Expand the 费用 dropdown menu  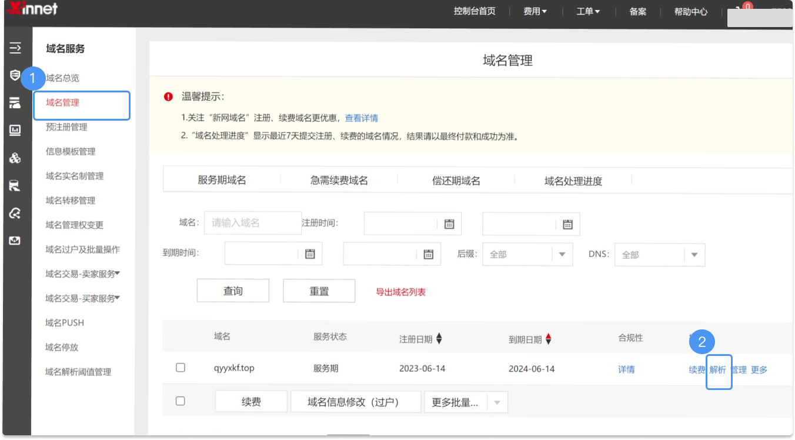coord(535,11)
